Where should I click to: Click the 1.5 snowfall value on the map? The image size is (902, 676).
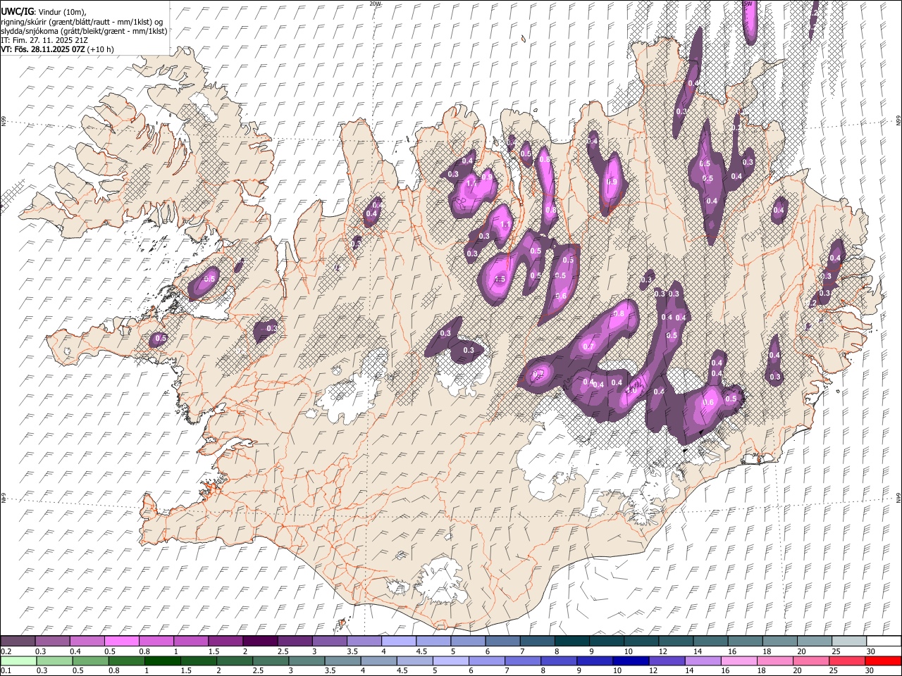pyautogui.click(x=500, y=280)
